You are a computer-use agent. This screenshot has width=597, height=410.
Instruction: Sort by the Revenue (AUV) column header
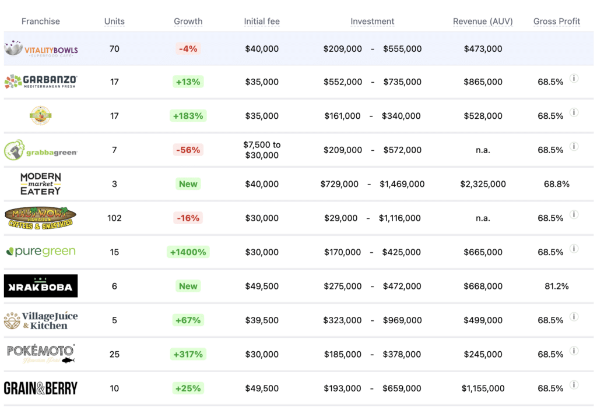[x=483, y=22]
